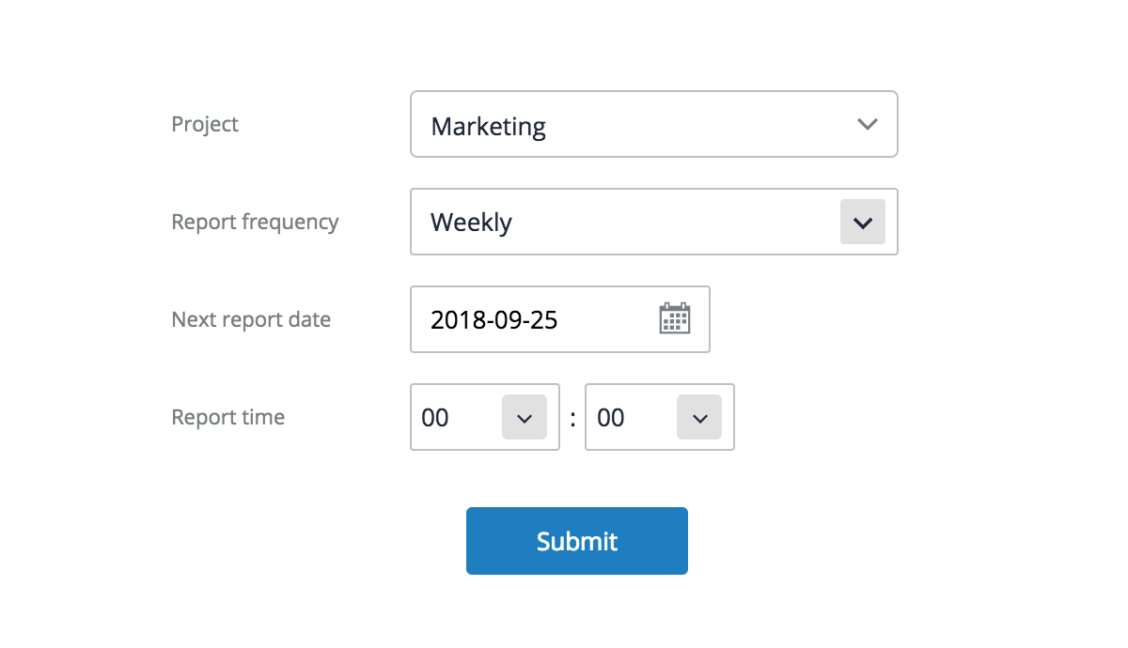Click the Project field label
Viewport: 1128px width, 648px height.
click(205, 124)
